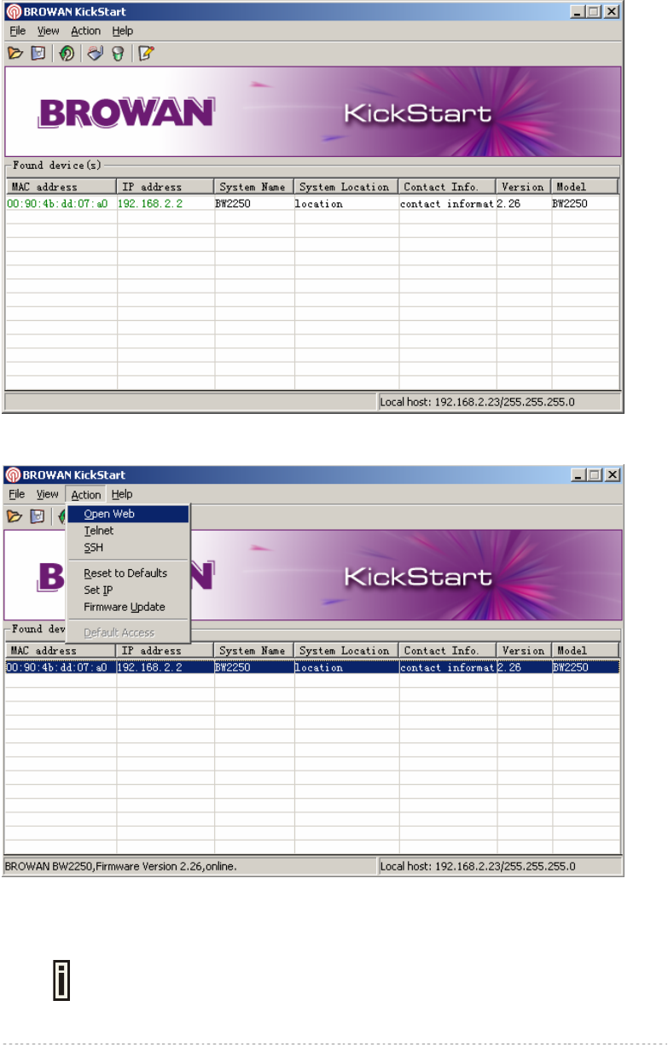Click the save disk icon in the lower window toolbar

[x=38, y=516]
